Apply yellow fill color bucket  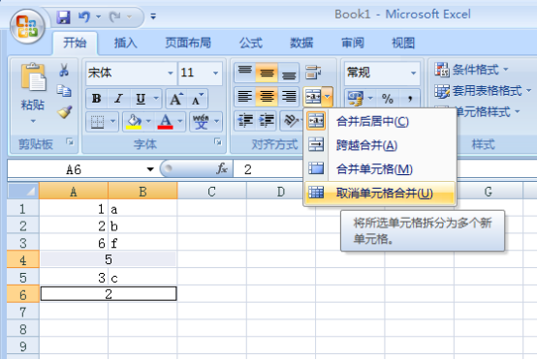point(134,122)
